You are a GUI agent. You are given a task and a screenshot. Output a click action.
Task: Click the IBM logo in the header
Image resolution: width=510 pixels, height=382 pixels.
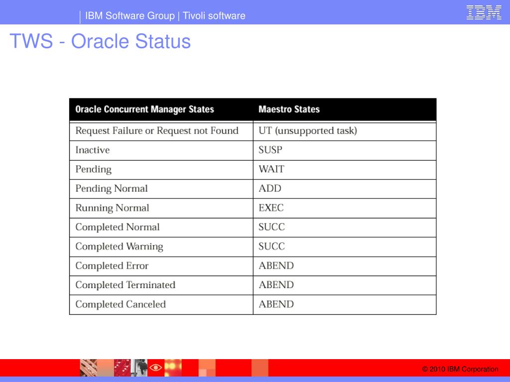click(484, 12)
